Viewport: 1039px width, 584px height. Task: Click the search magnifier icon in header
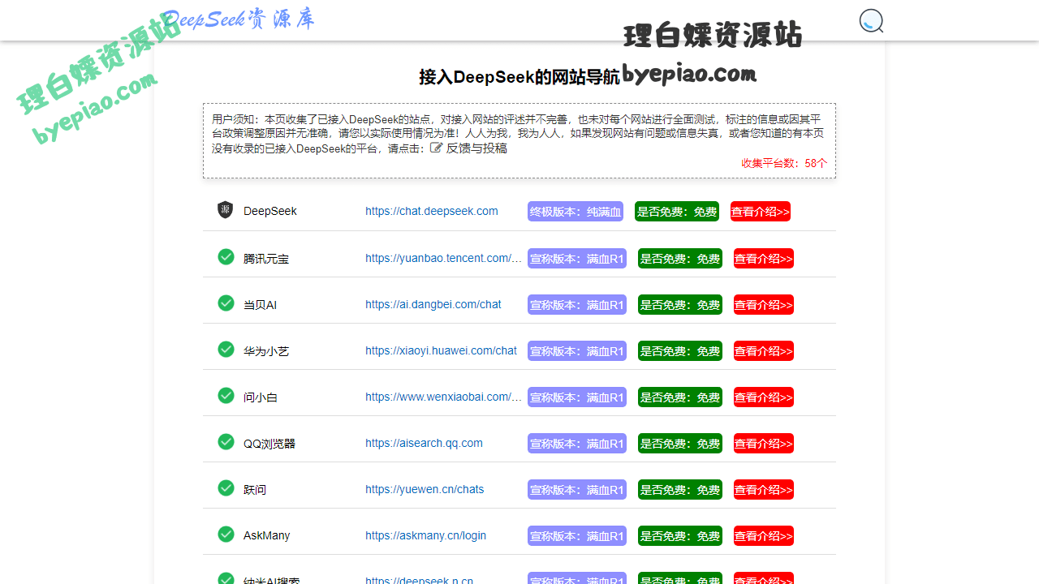tap(871, 21)
